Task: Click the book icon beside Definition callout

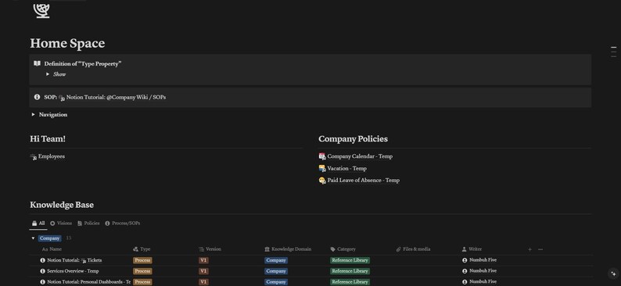Action: click(37, 63)
